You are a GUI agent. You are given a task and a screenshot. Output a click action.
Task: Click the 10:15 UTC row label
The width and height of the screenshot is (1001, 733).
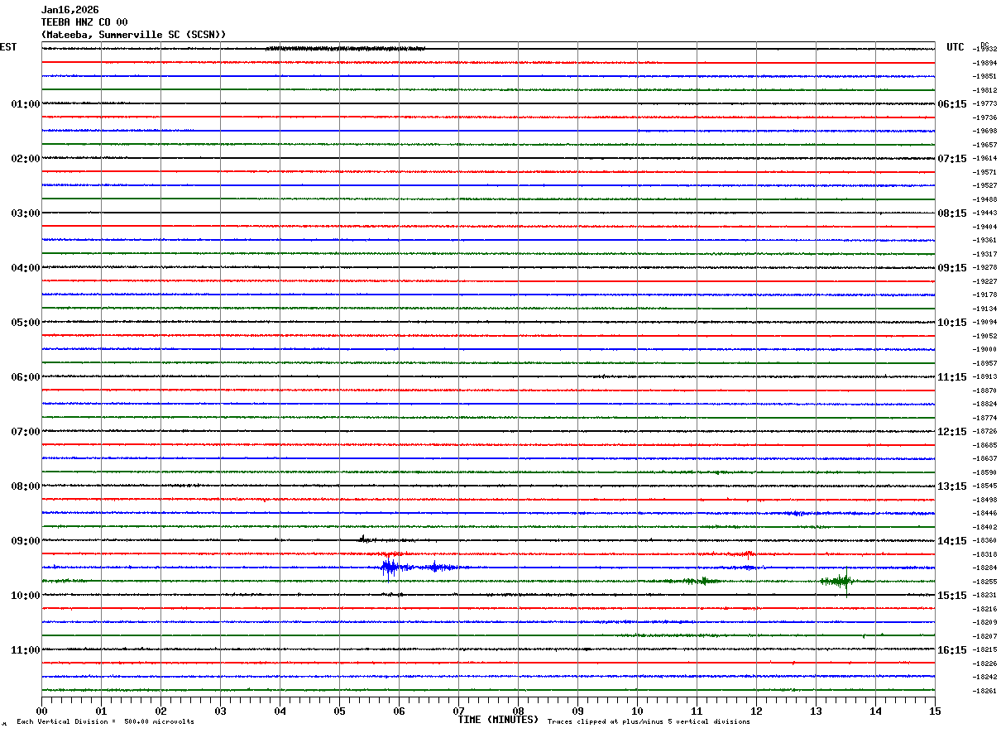[951, 323]
